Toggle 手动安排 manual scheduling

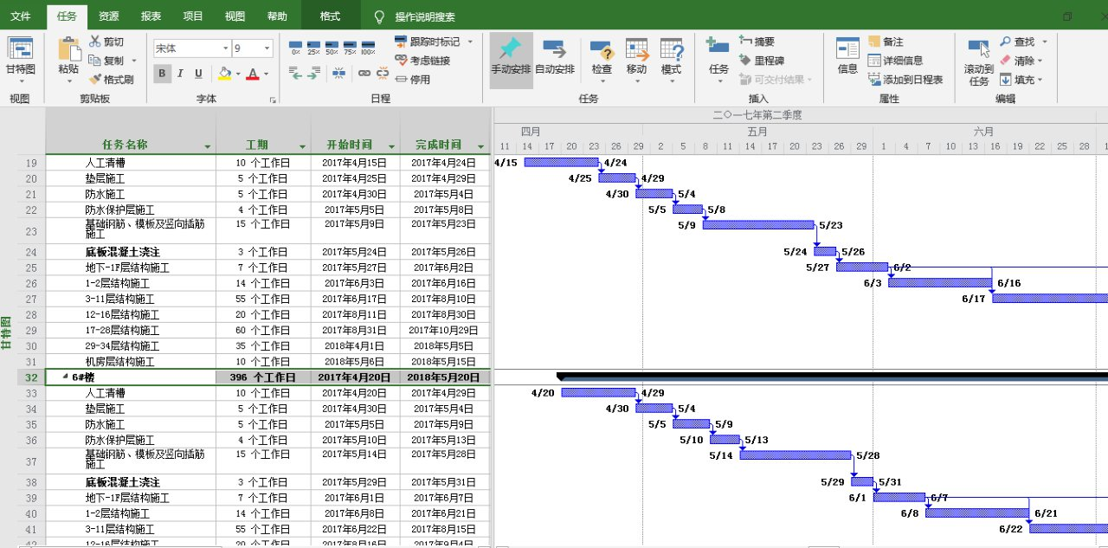pyautogui.click(x=511, y=59)
